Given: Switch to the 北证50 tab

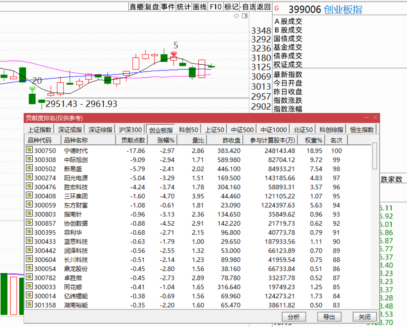Looking at the screenshot, I should click(303, 129).
